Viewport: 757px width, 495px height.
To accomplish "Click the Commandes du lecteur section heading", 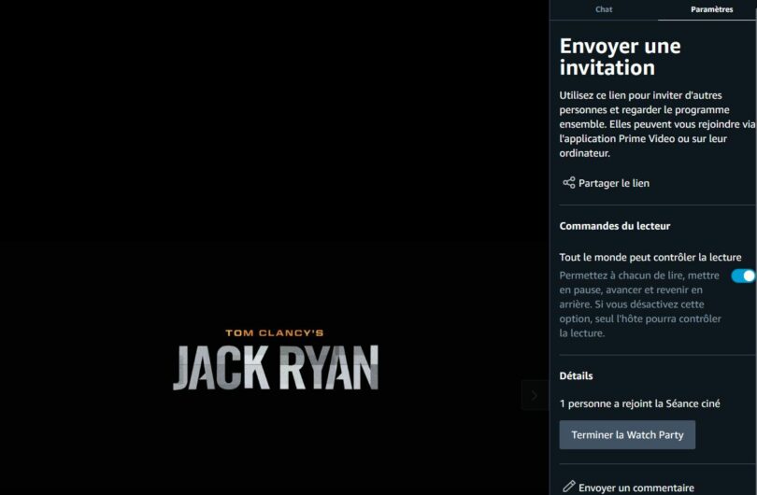I will coord(615,226).
